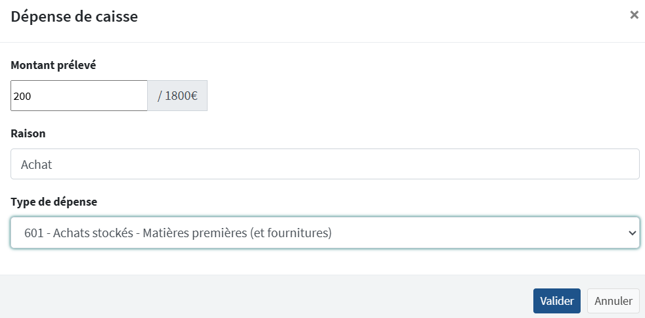The width and height of the screenshot is (645, 318).
Task: Cancel with the Annuler button
Action: coord(613,301)
